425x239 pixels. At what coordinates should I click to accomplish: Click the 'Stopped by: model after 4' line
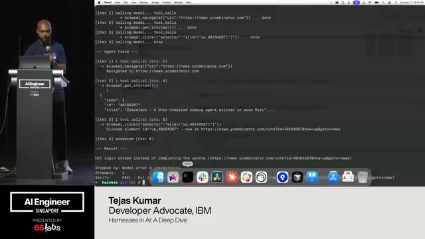coord(137,168)
